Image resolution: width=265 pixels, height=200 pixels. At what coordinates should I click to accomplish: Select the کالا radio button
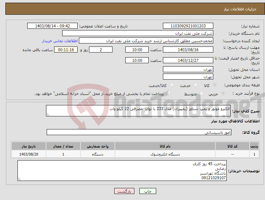click(x=215, y=85)
